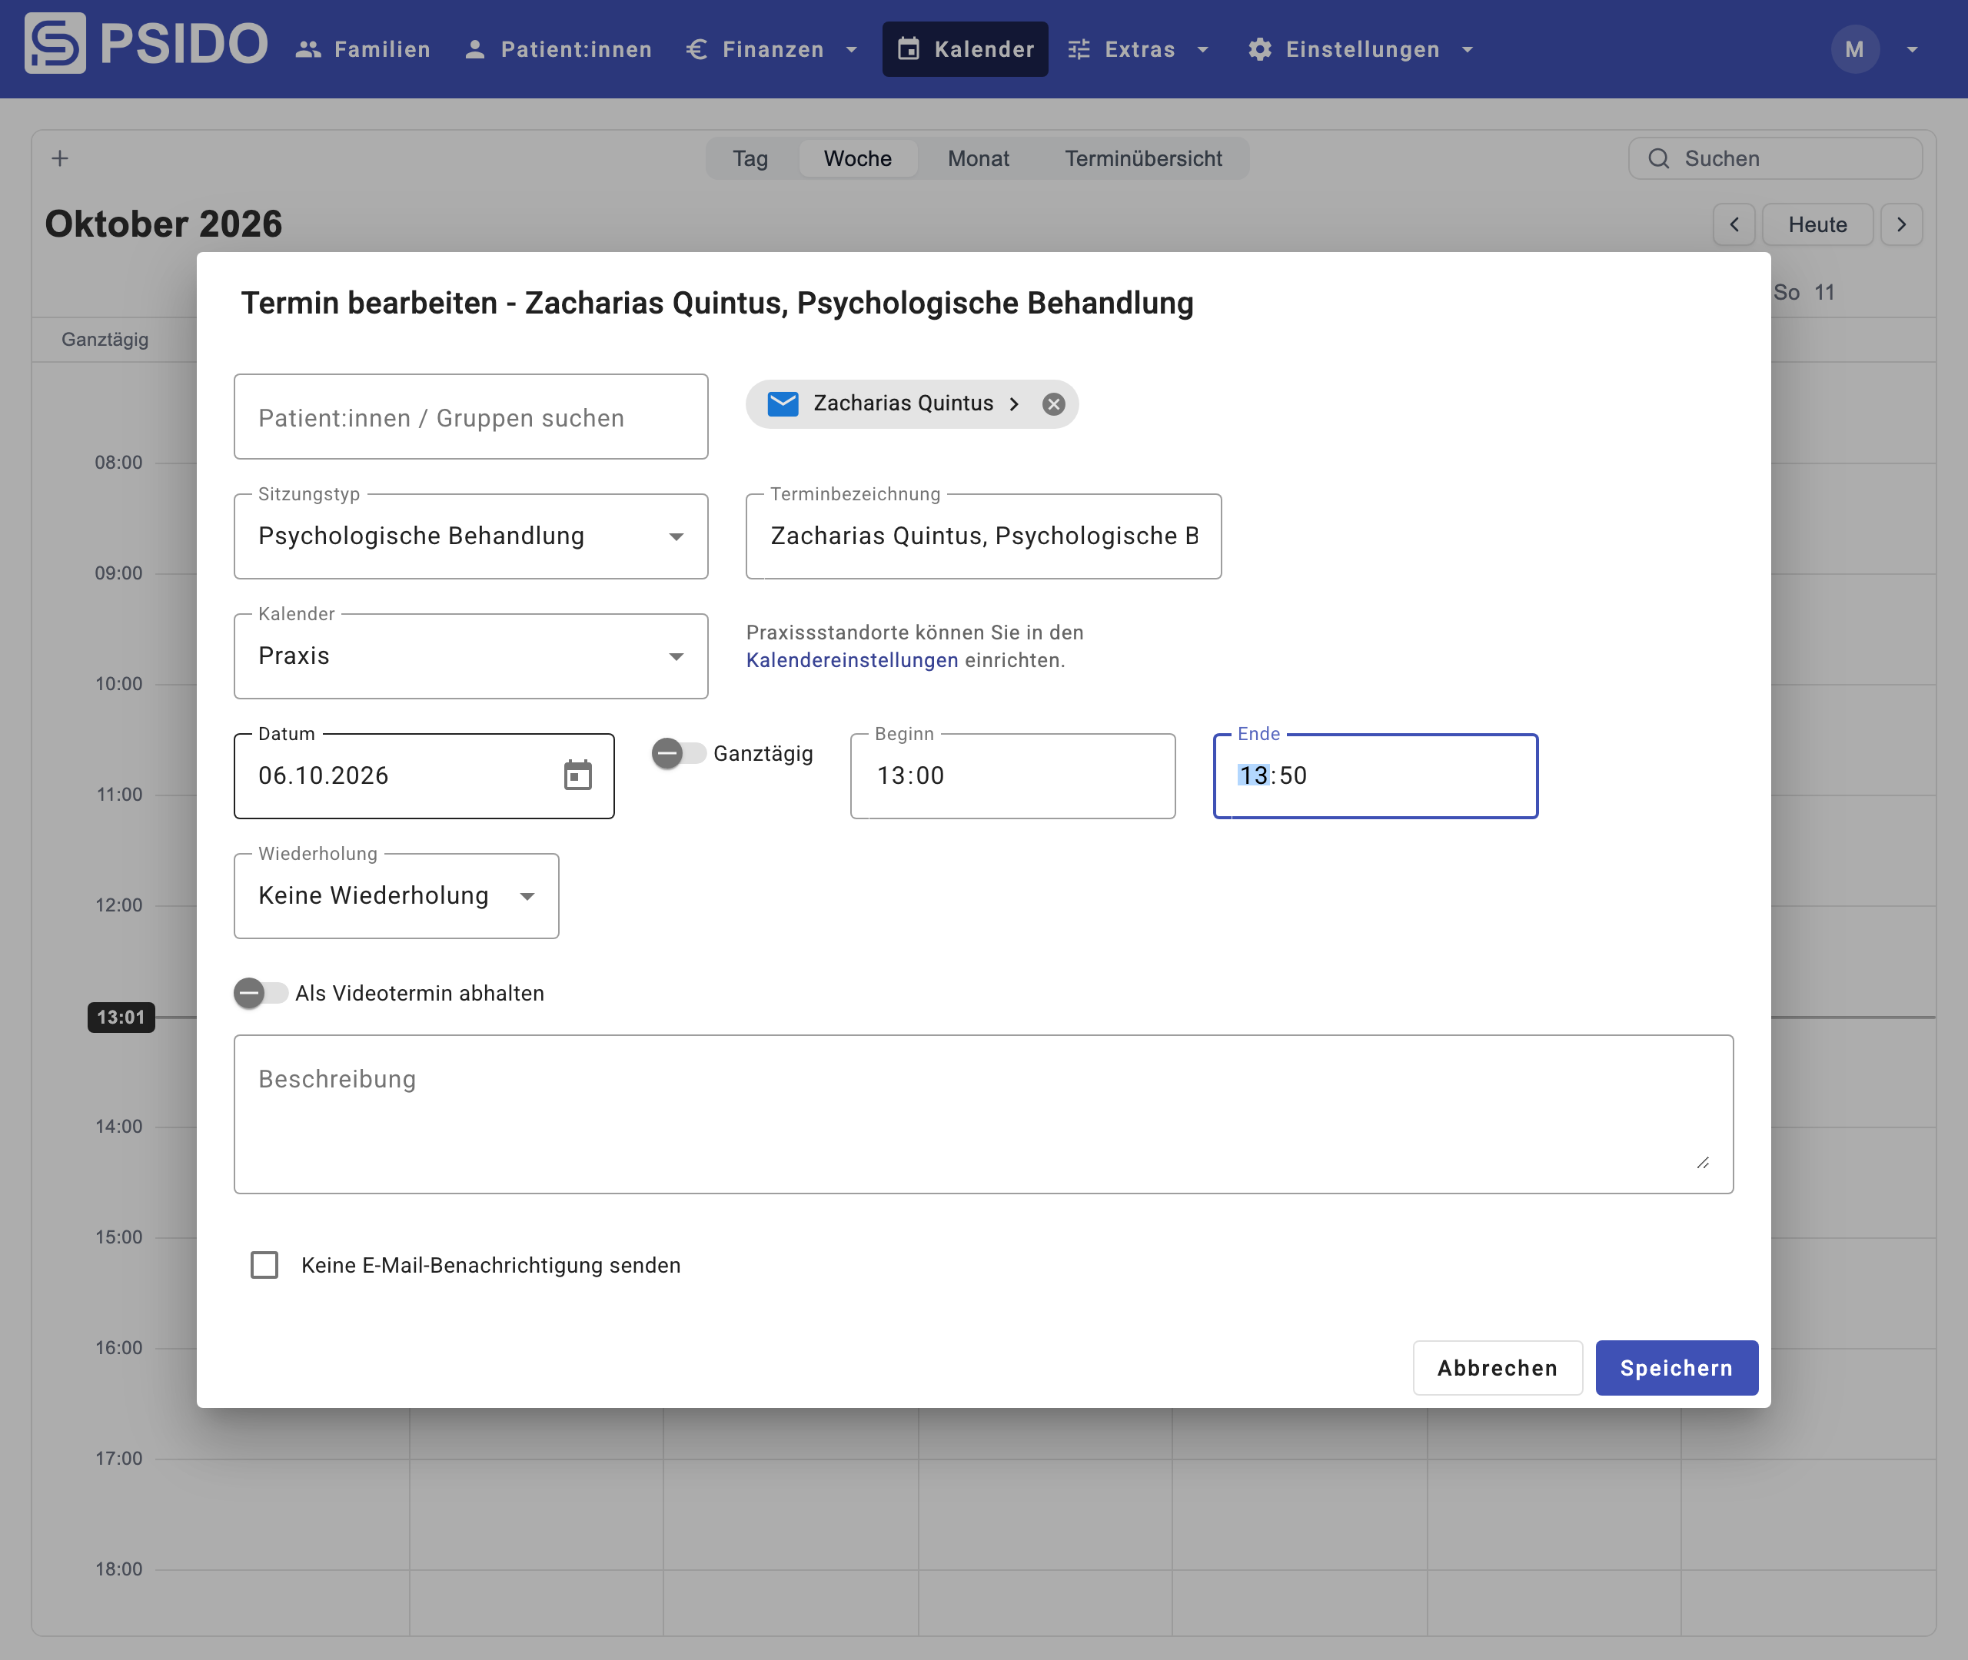Viewport: 1968px width, 1660px height.
Task: Click the Familien people icon
Action: (x=307, y=49)
